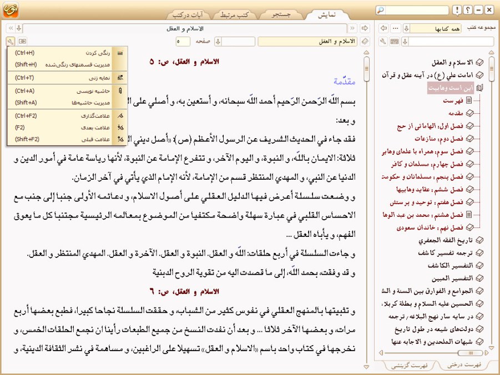The width and height of the screenshot is (500, 375).
Task: Open فصل هفتم: توحید و پرستش
Action: pos(426,202)
